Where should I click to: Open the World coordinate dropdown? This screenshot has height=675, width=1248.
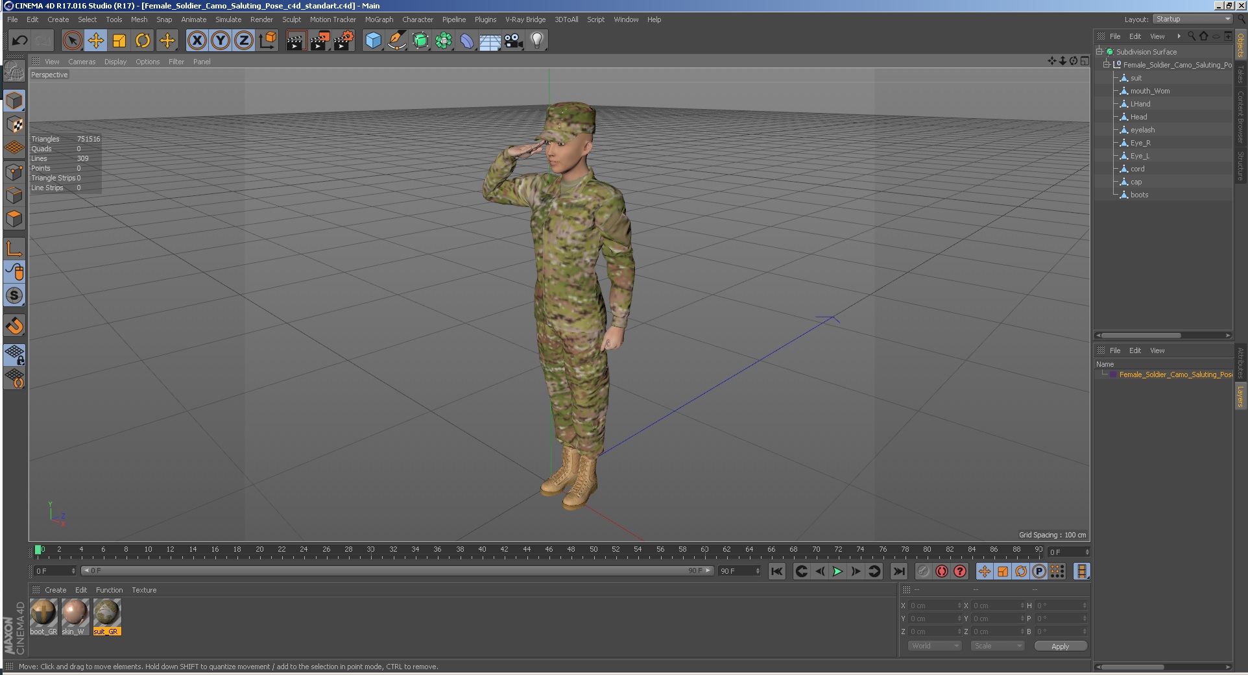coord(934,646)
